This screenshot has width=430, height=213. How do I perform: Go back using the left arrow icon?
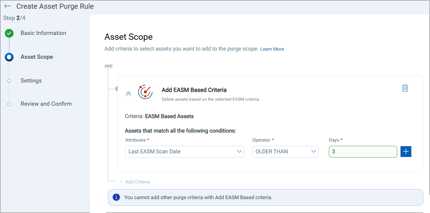coord(8,6)
